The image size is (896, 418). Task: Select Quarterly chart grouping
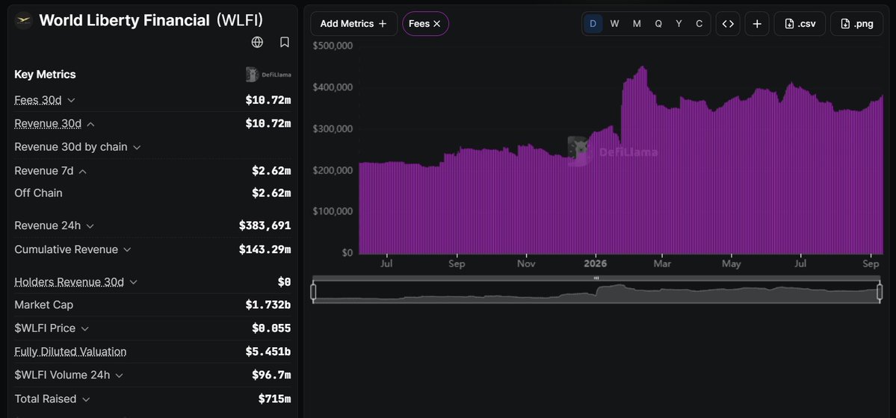tap(658, 24)
